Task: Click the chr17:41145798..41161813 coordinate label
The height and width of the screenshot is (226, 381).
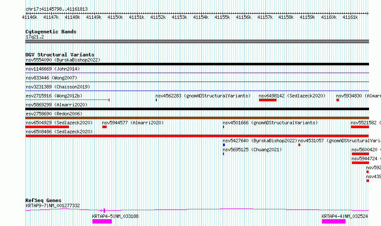Action: (57, 9)
